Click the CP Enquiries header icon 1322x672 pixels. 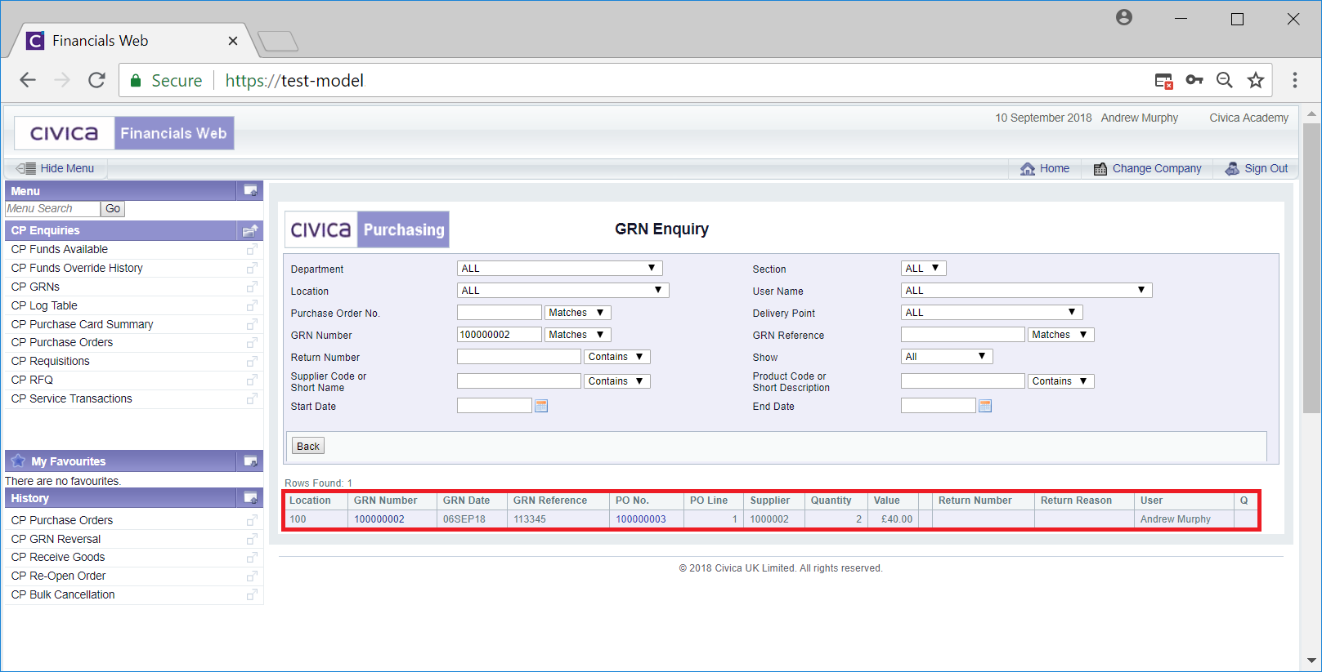(251, 230)
